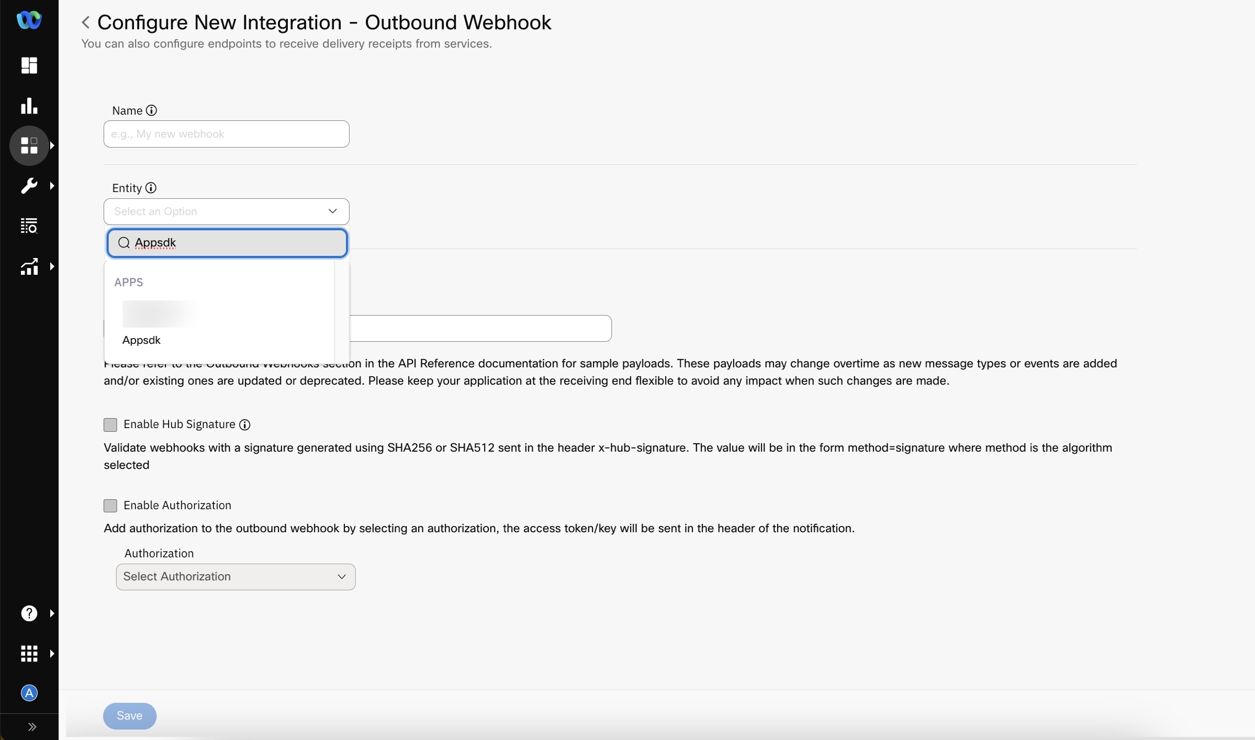Screen dimensions: 1255x740
Task: Click the Webex logo in the sidebar
Action: (29, 20)
